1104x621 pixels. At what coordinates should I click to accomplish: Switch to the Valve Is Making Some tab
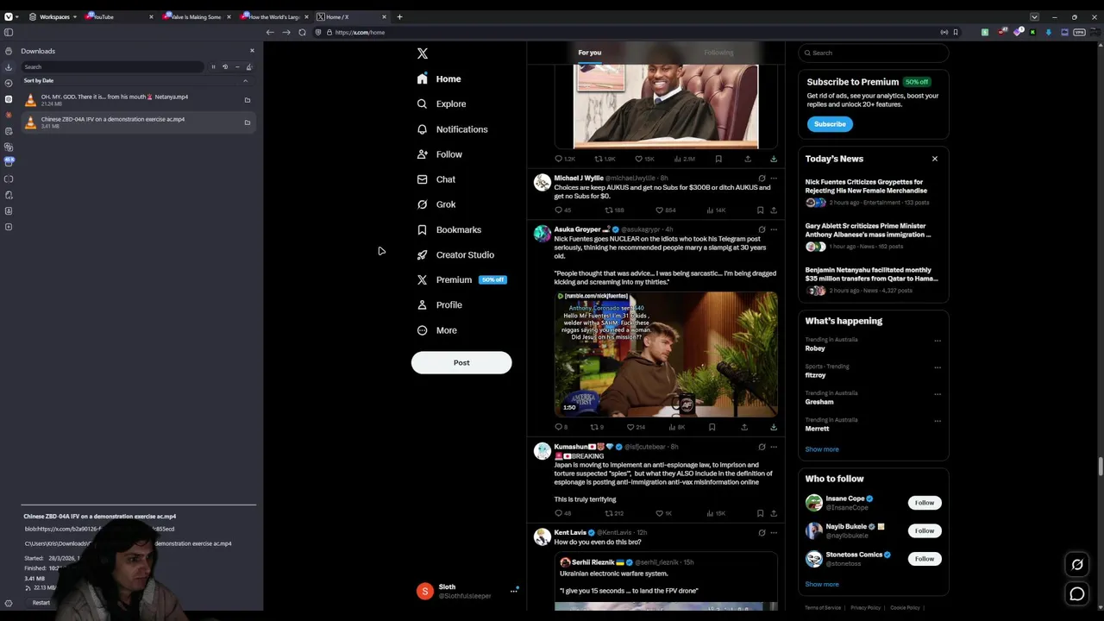(197, 16)
